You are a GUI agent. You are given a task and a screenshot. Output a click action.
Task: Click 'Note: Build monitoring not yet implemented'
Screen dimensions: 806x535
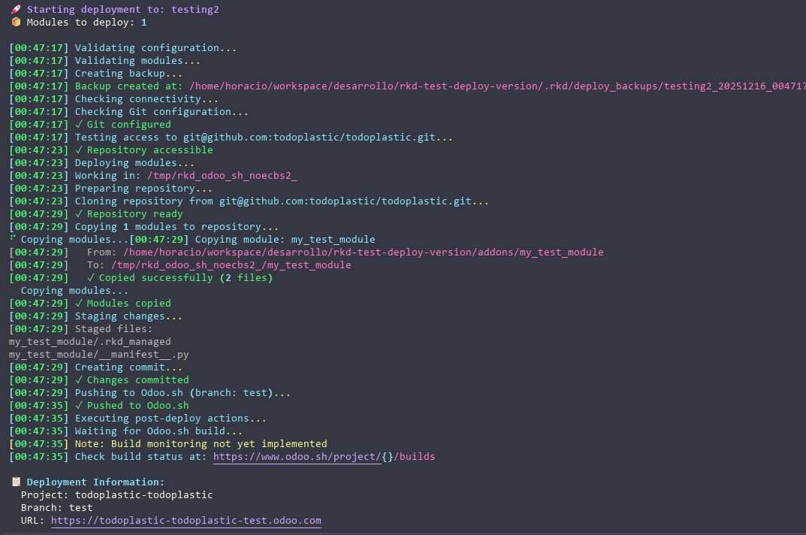tap(201, 444)
